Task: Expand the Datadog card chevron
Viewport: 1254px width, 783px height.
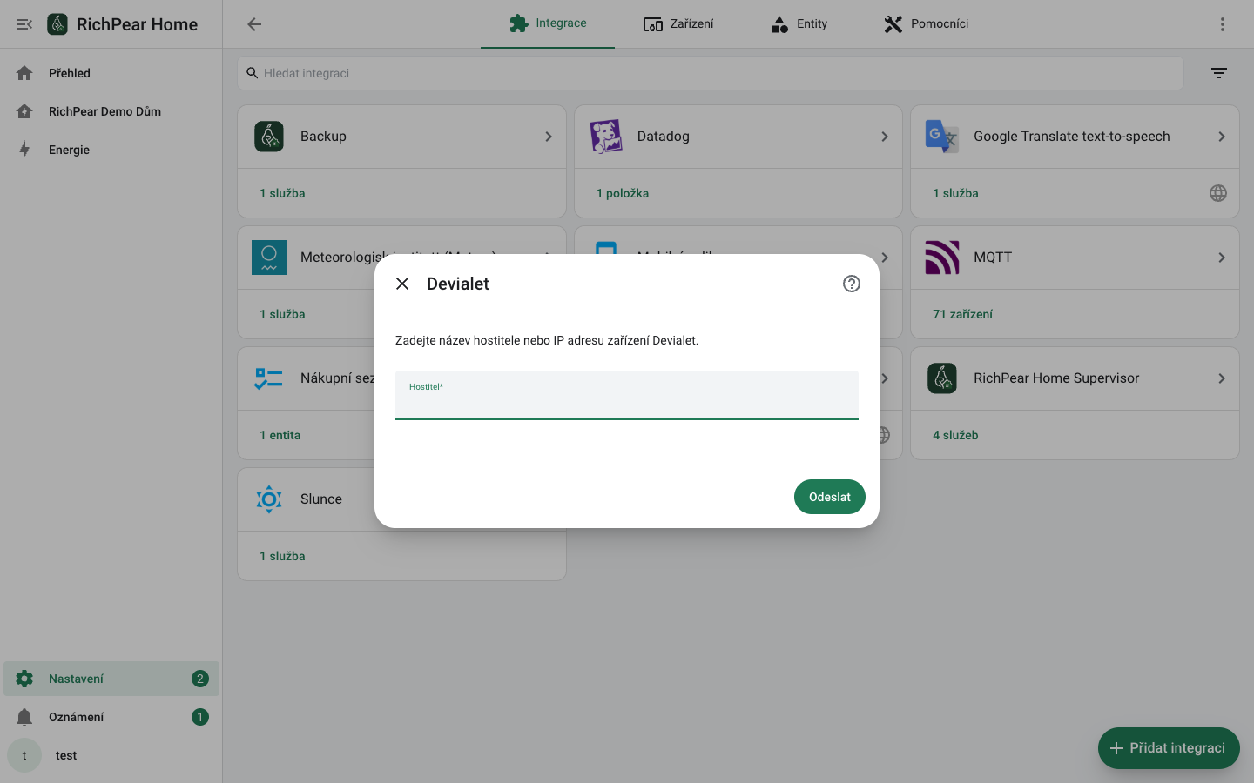Action: tap(885, 137)
